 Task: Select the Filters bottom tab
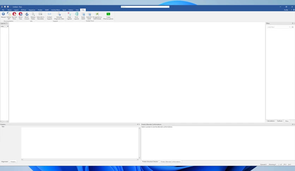point(287,121)
